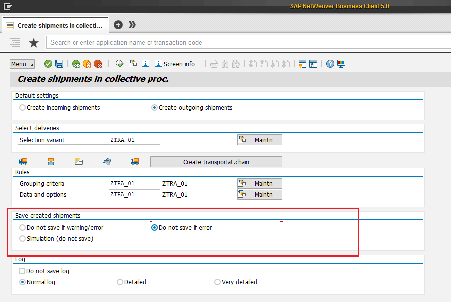Click the Selection variant input field
This screenshot has height=302, width=451.
[135, 140]
